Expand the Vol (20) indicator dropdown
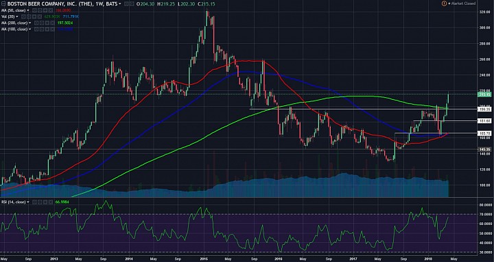The image size is (494, 262). (17, 16)
